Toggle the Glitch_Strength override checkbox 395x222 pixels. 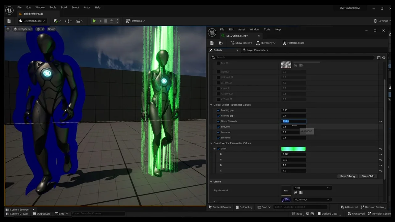tap(218, 121)
